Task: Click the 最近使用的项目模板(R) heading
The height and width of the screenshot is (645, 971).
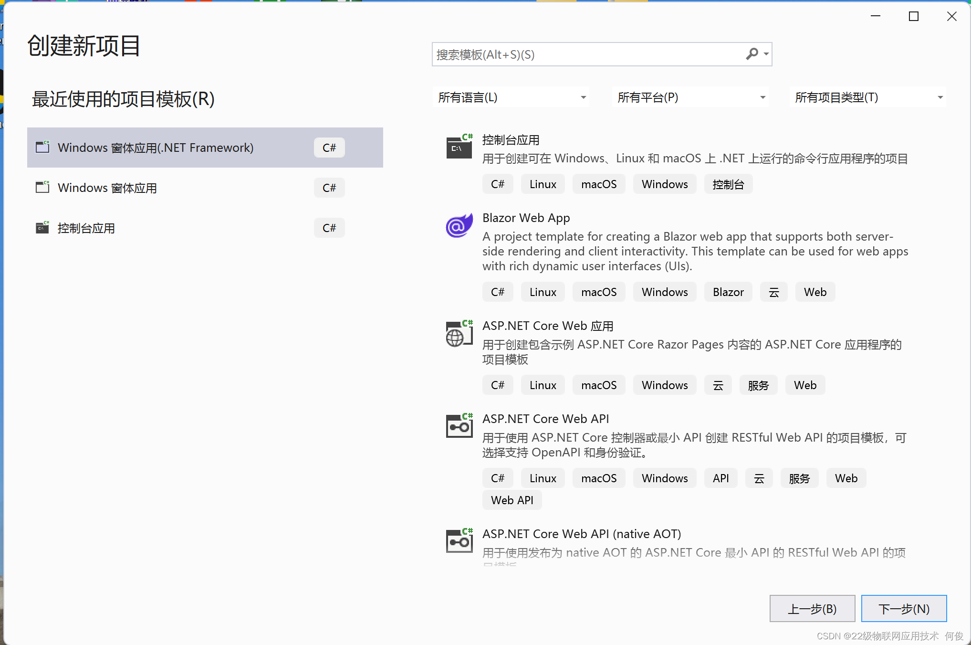Action: click(x=123, y=99)
